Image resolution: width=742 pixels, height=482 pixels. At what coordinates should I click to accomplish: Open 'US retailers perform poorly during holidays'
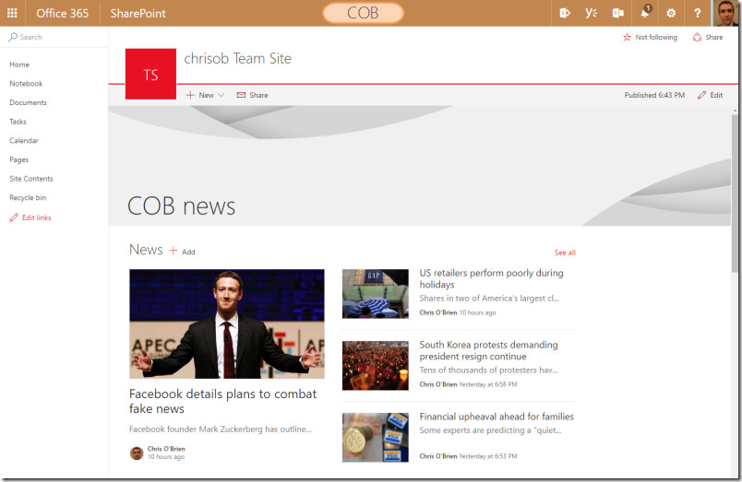pos(491,278)
